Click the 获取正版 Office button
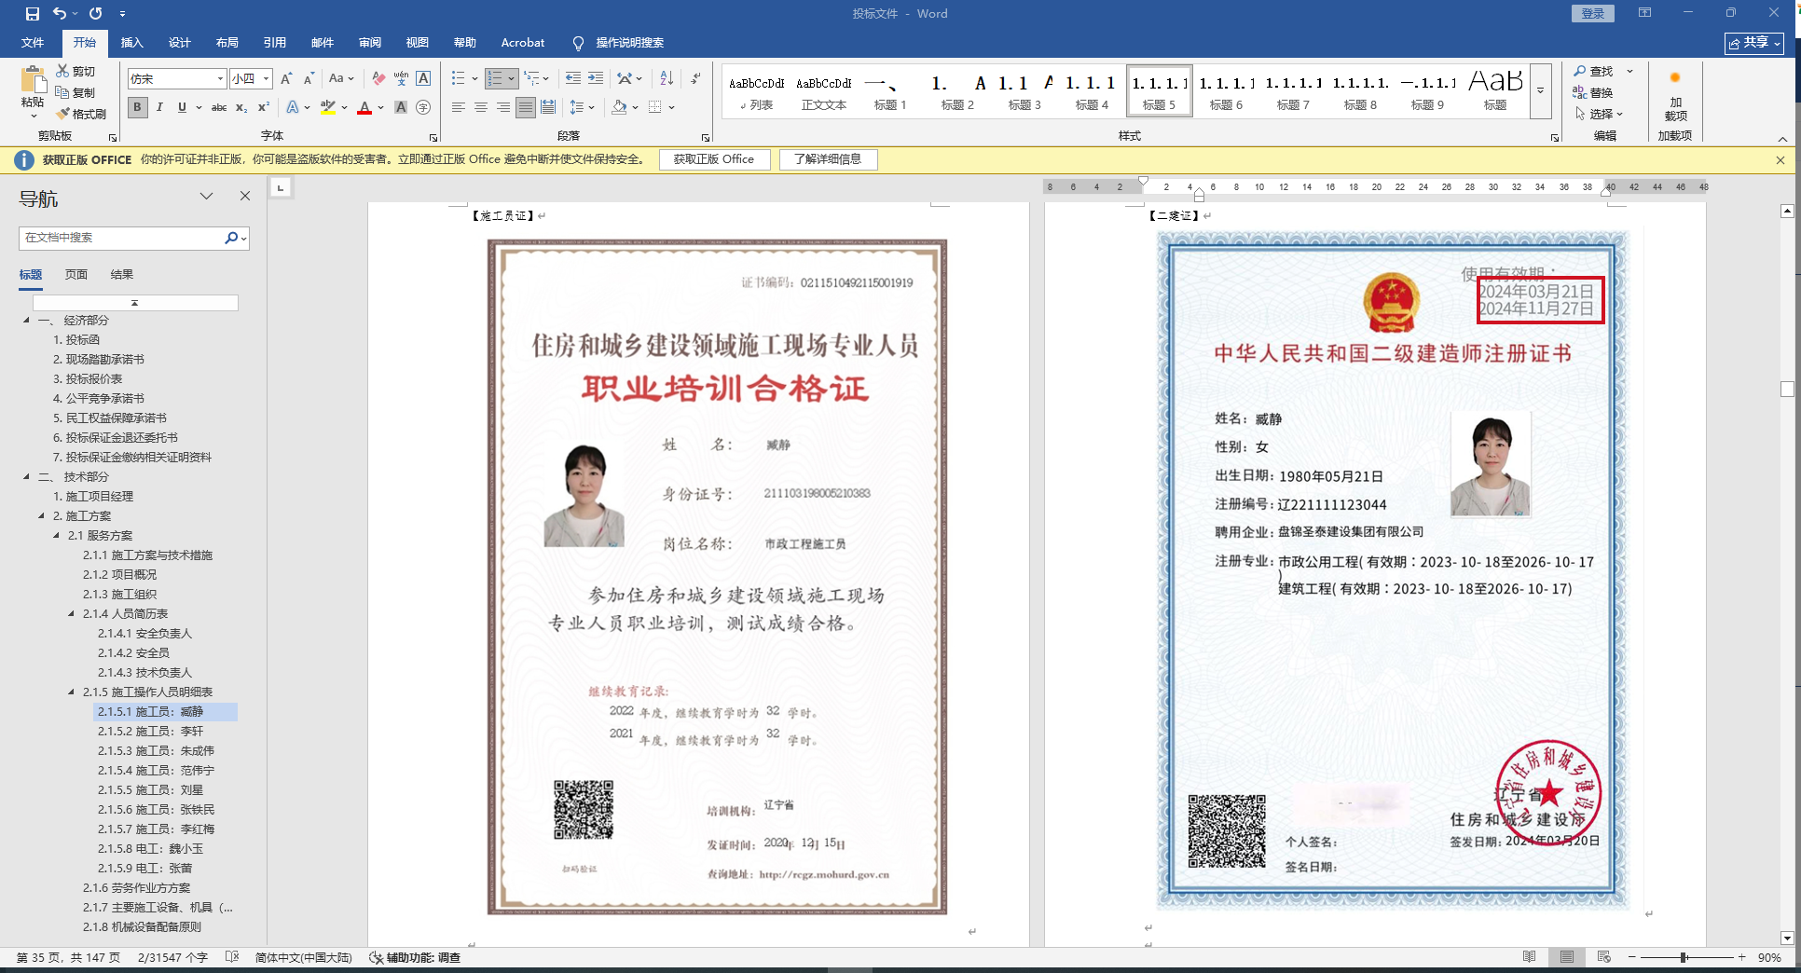The width and height of the screenshot is (1801, 973). click(714, 159)
